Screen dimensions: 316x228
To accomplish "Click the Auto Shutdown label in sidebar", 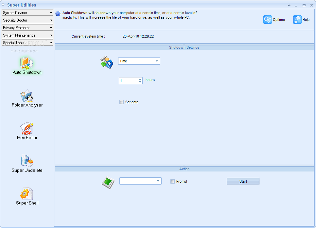I will (27, 72).
